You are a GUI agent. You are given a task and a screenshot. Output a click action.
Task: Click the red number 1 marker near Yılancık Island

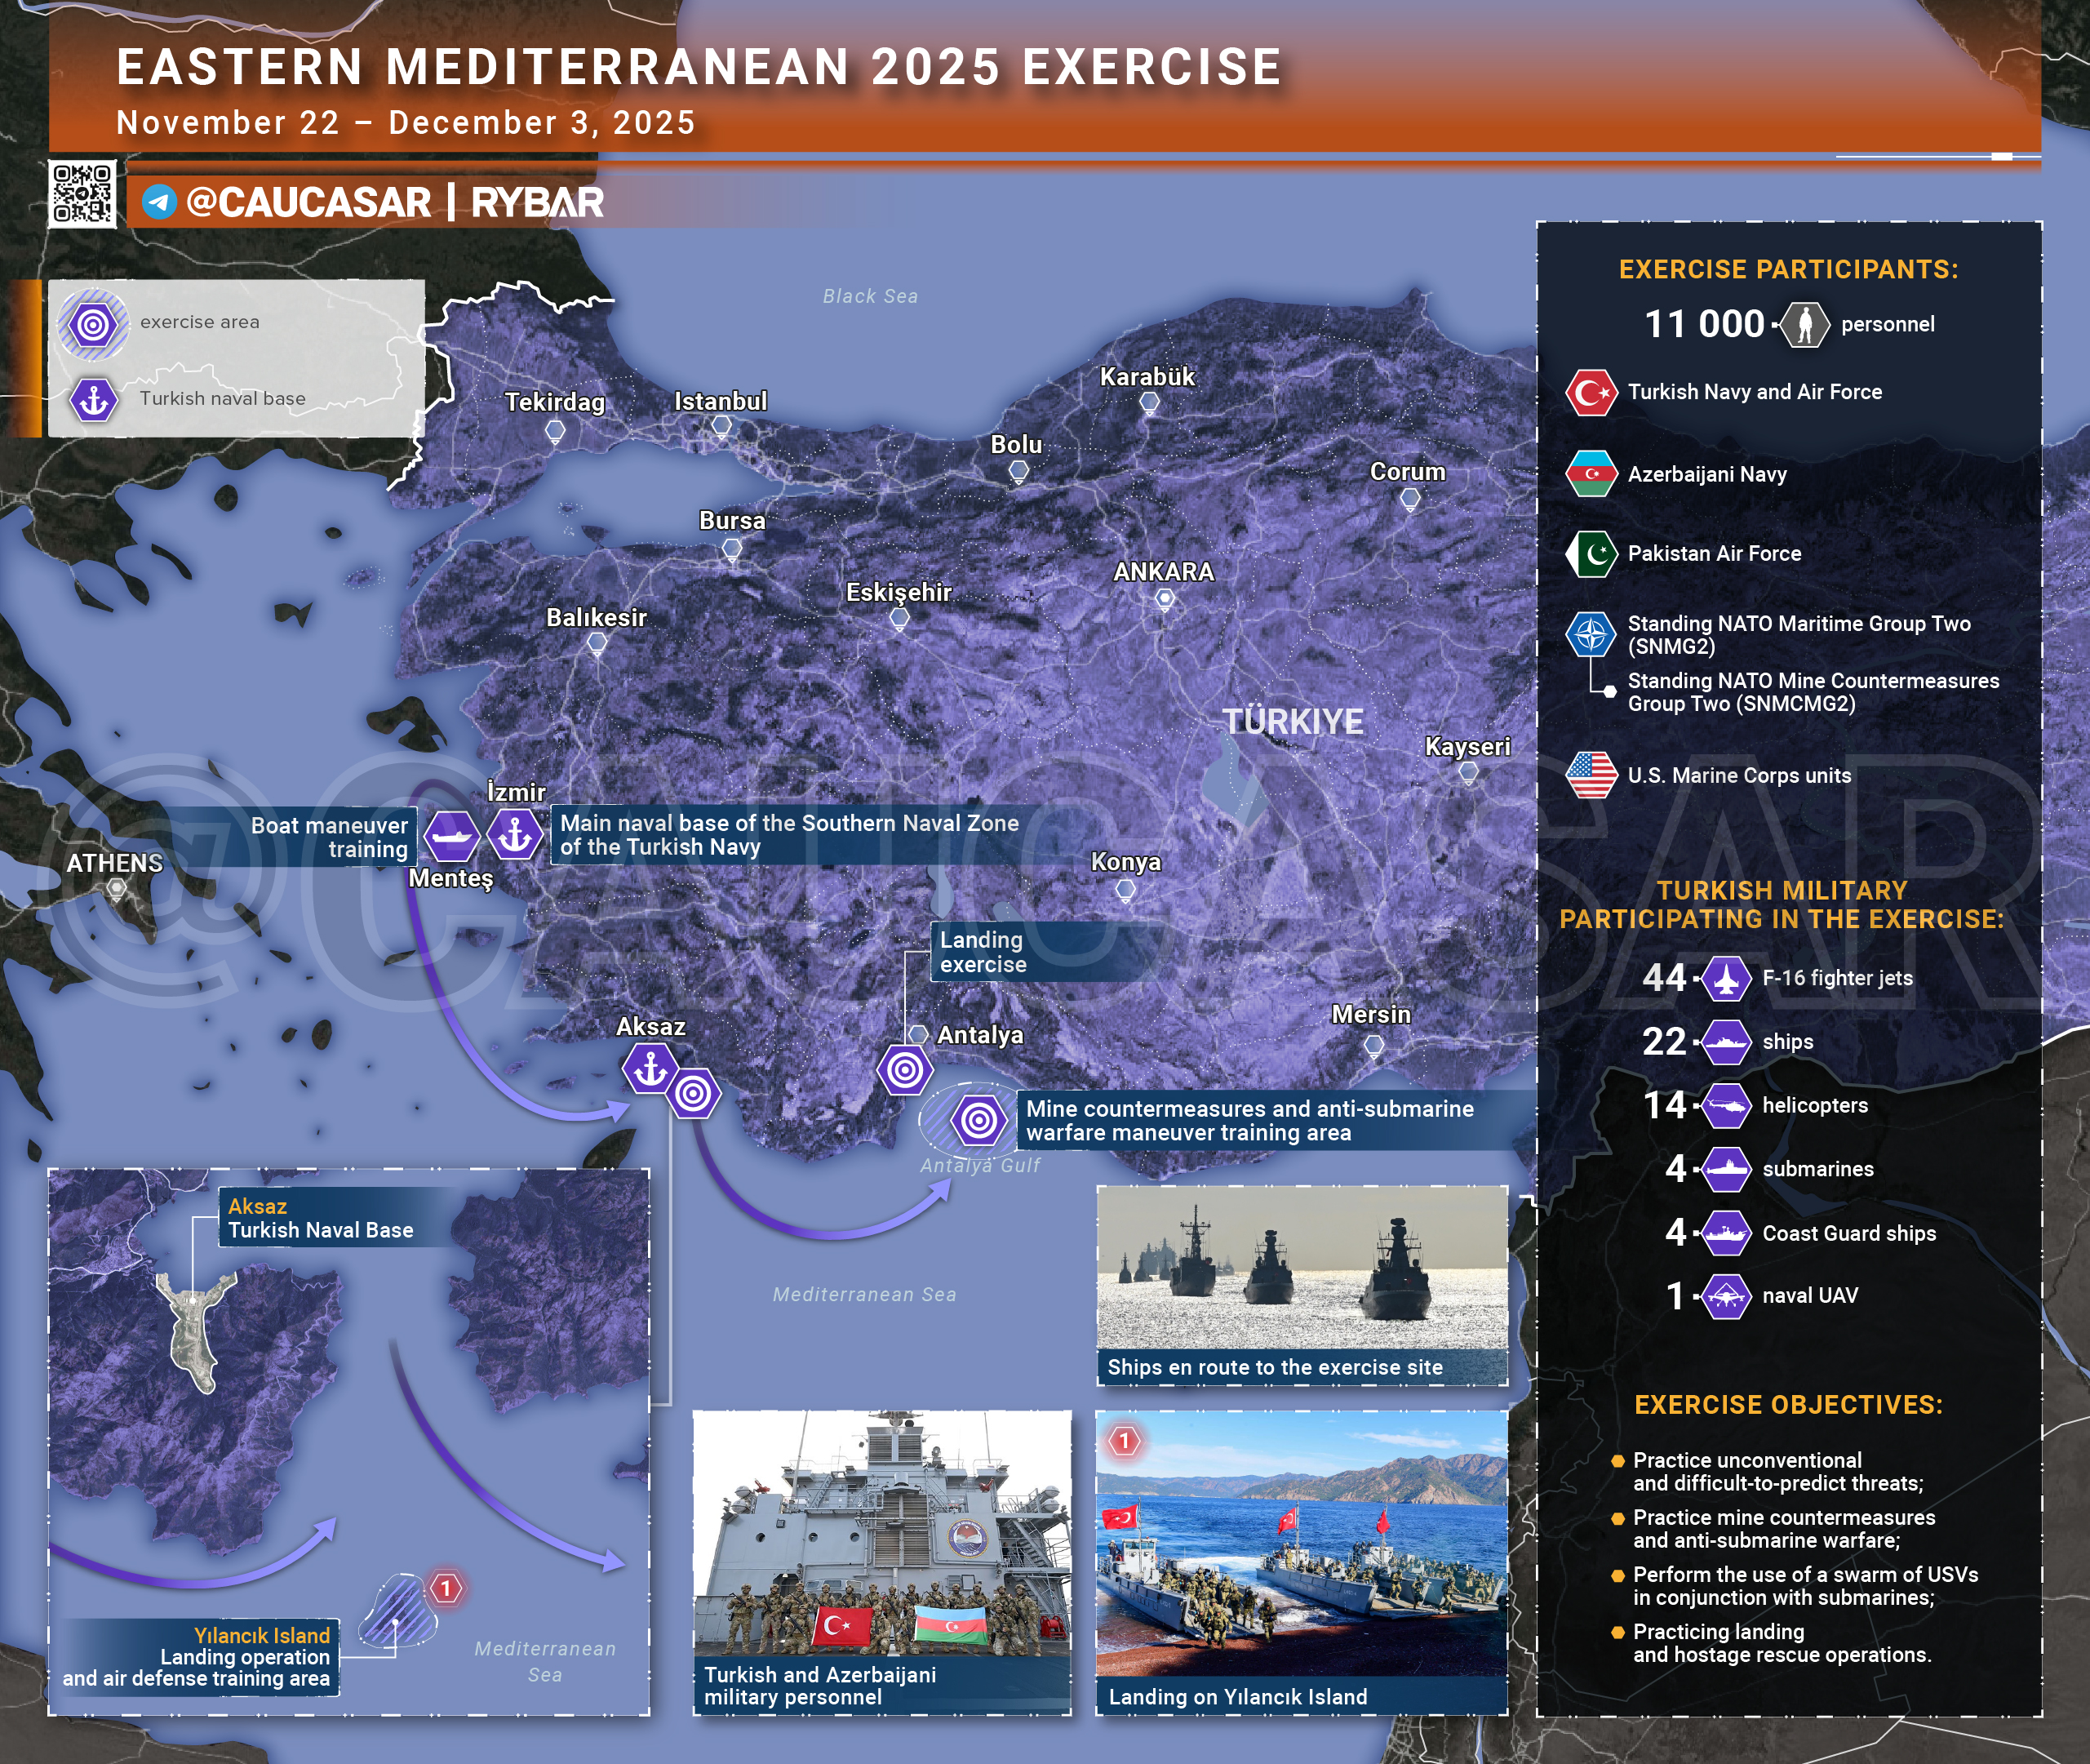coord(446,1588)
